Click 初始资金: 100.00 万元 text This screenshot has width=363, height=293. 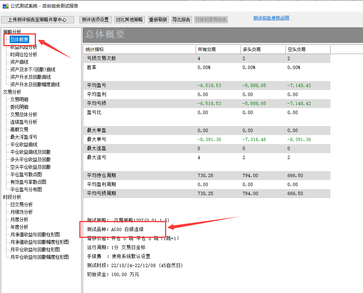113,274
